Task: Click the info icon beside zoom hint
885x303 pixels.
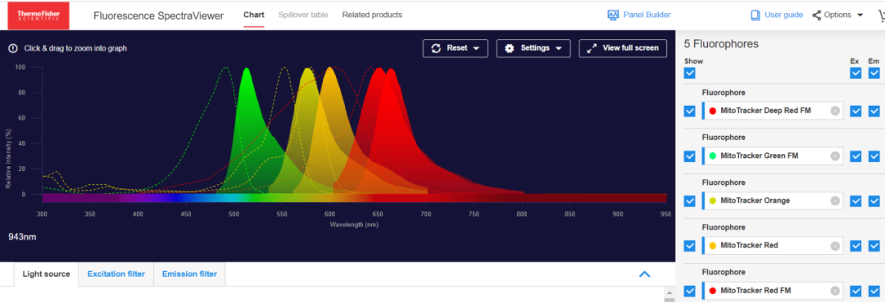Action: (x=13, y=48)
